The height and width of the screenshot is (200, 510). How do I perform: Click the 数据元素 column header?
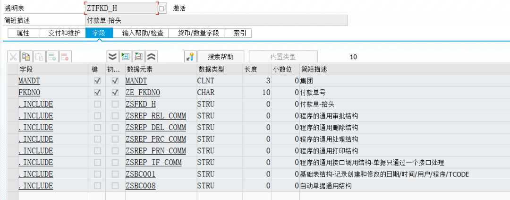point(161,70)
